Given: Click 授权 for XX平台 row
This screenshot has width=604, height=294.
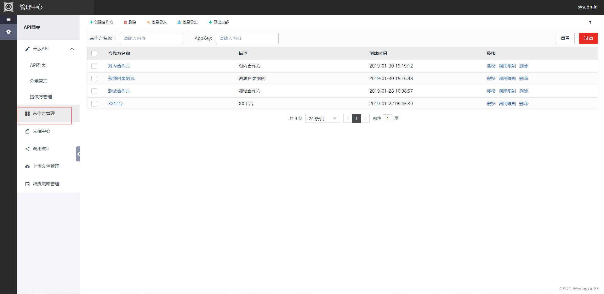Looking at the screenshot, I should pyautogui.click(x=491, y=104).
